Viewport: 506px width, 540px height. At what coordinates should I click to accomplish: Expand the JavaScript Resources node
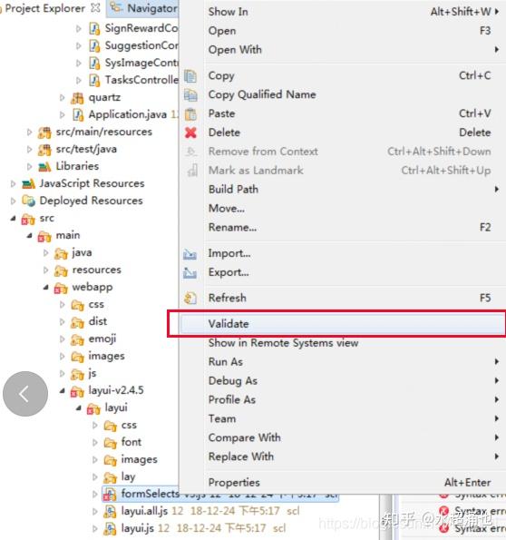click(x=13, y=184)
